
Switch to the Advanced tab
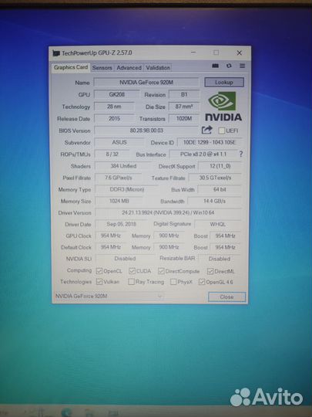pos(129,68)
